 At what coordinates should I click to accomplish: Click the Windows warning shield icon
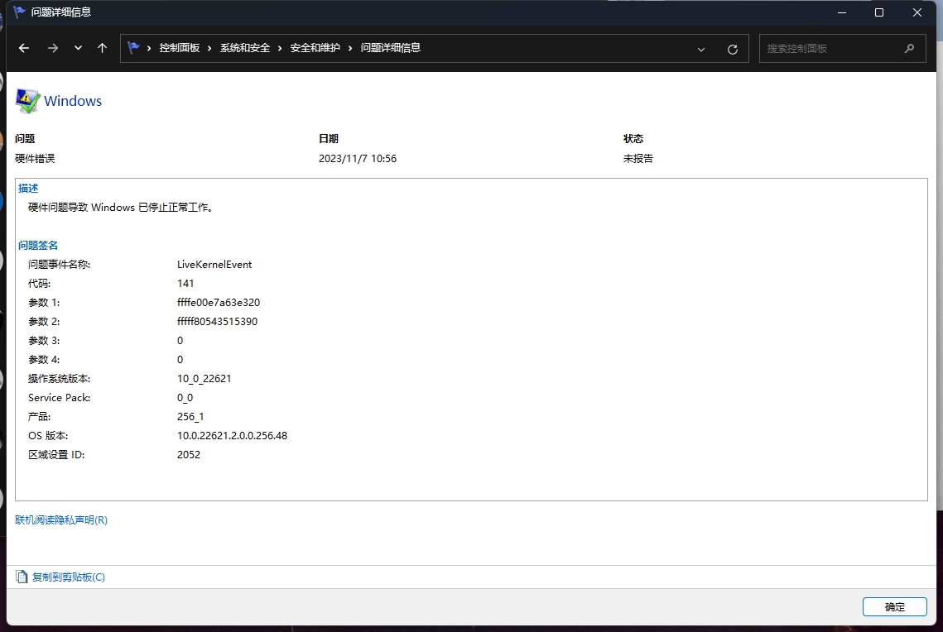27,101
